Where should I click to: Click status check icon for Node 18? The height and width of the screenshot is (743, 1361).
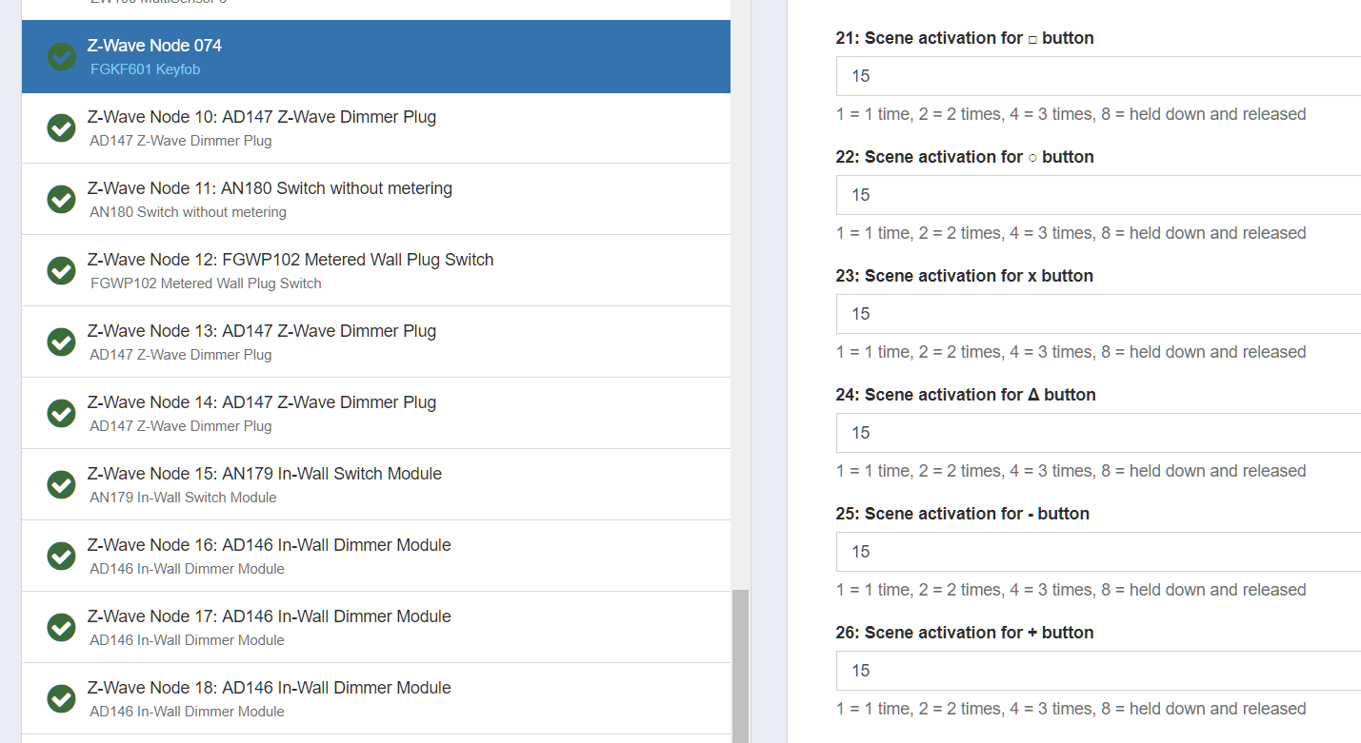(x=62, y=699)
